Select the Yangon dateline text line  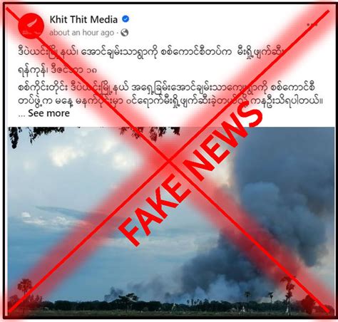click(x=58, y=70)
